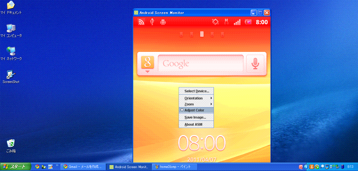
Task: Launch Chrome from quick launch bar
Action: (x=37, y=167)
